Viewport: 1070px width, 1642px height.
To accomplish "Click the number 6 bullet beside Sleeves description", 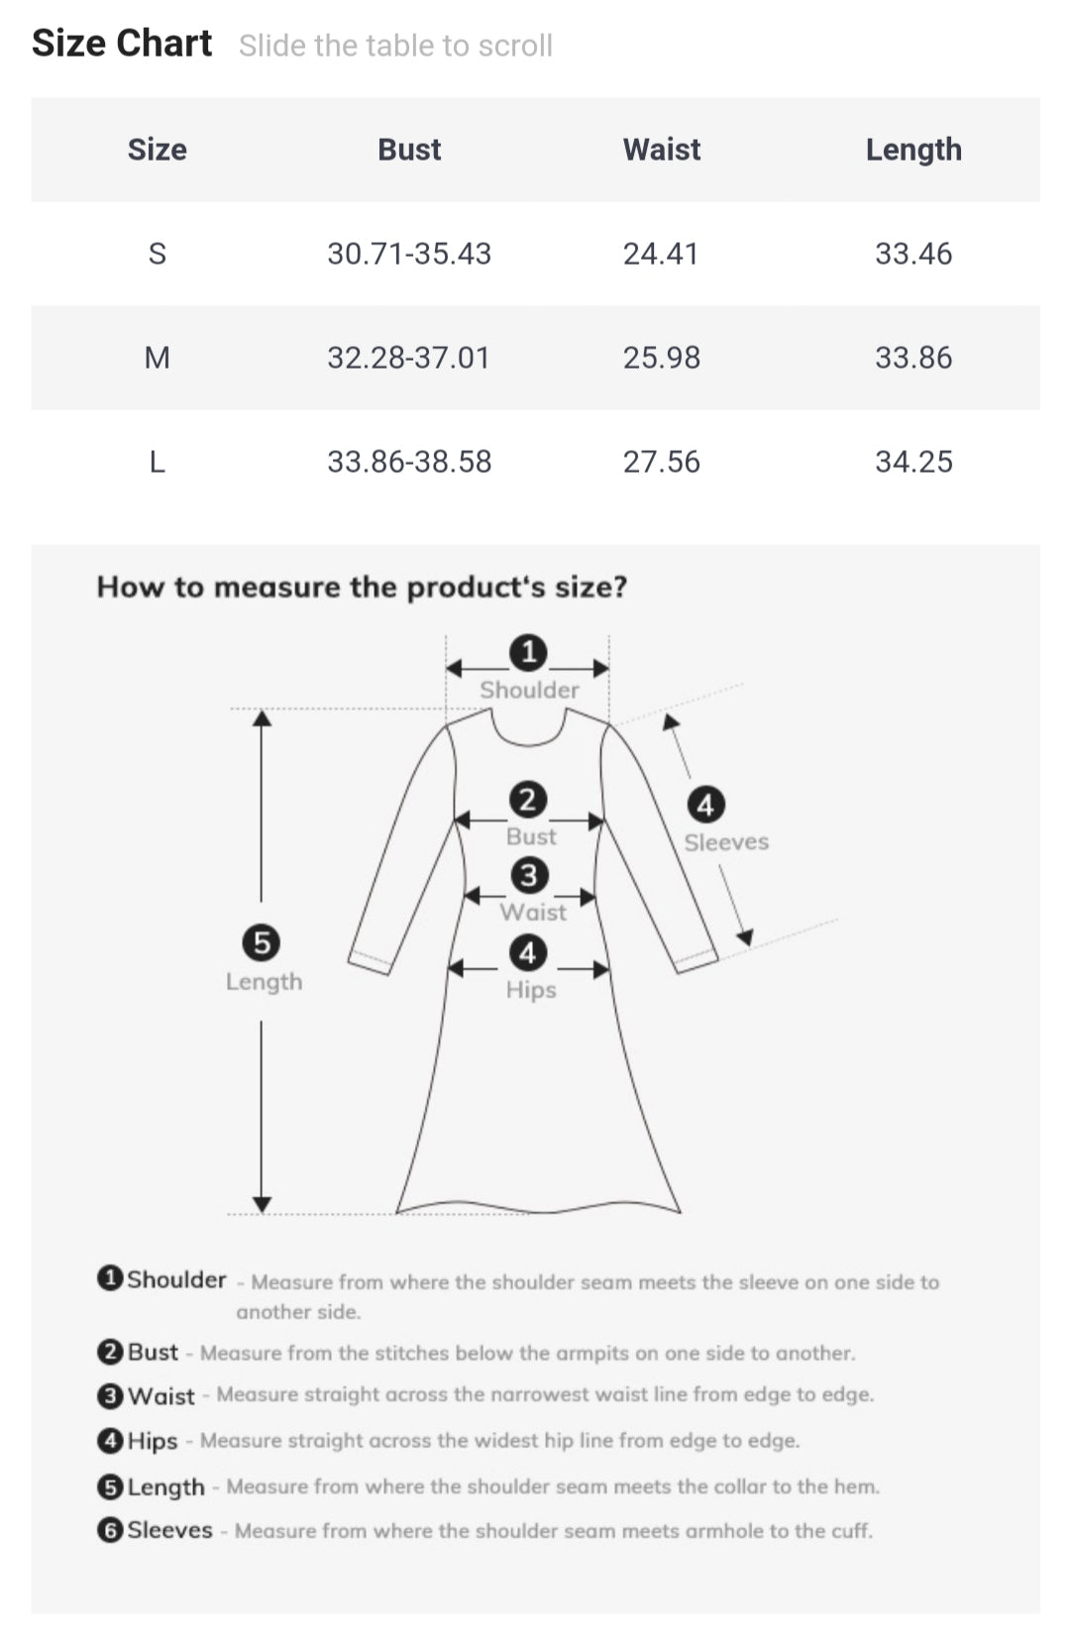I will [110, 1530].
